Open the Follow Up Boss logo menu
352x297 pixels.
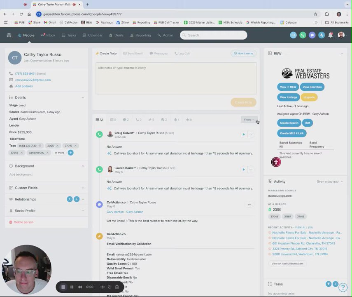pos(9,35)
